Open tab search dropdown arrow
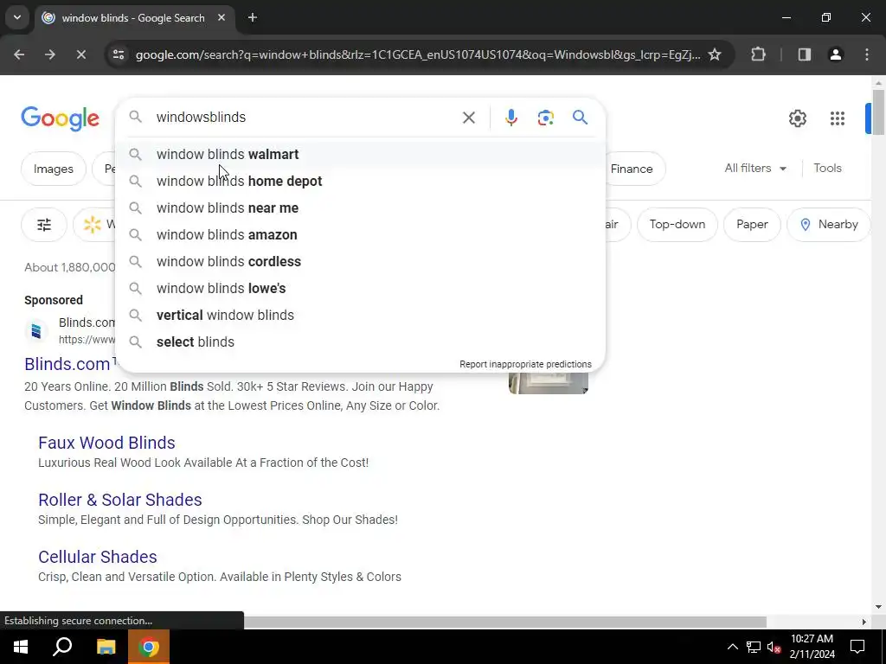This screenshot has width=886, height=664. pos(17,17)
